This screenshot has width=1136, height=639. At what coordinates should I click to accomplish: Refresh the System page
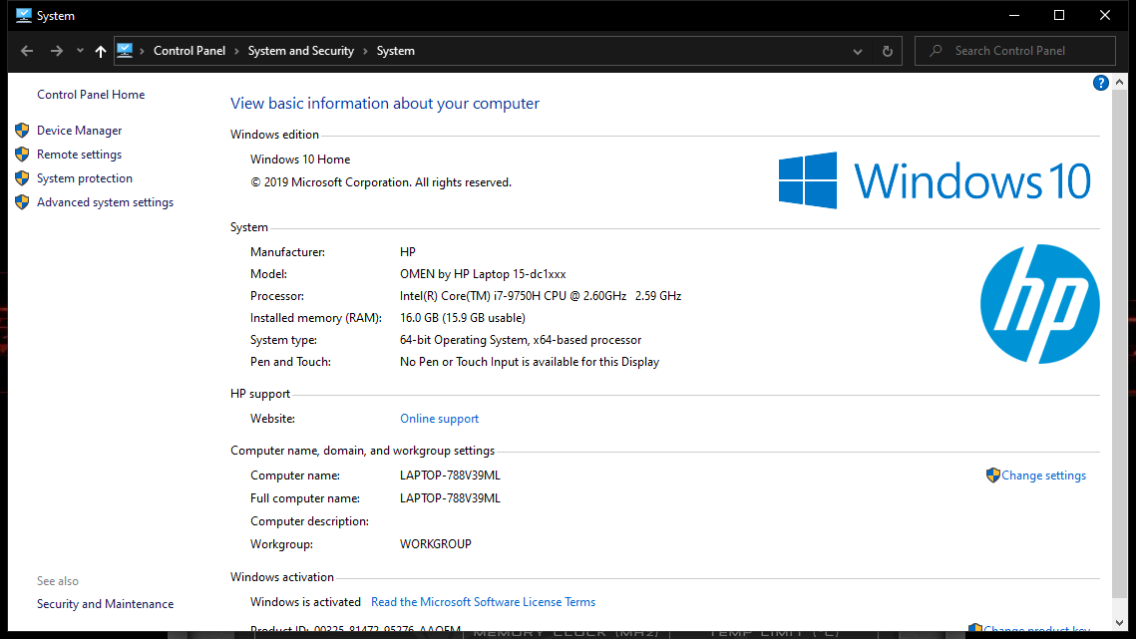(x=887, y=52)
